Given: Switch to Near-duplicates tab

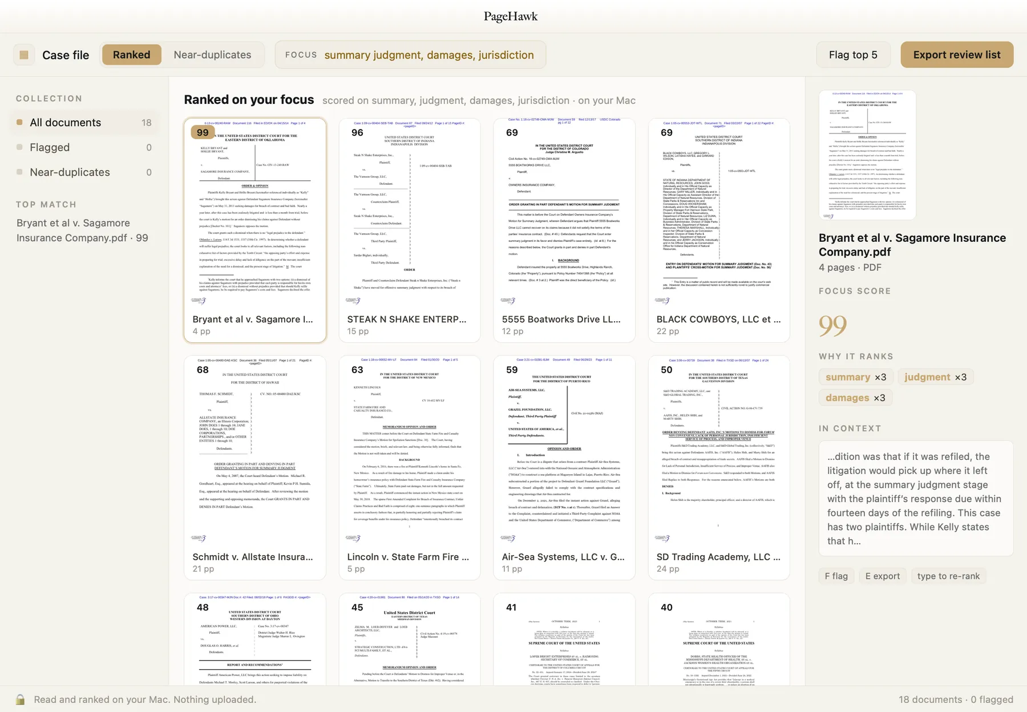Looking at the screenshot, I should click(x=212, y=55).
